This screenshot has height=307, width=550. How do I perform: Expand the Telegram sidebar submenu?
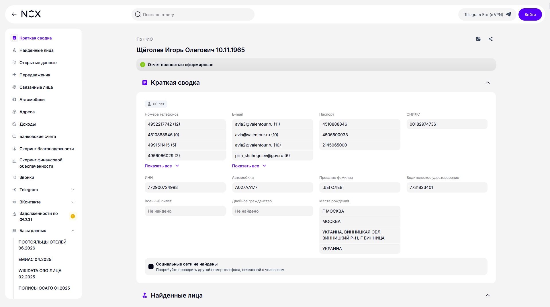click(x=73, y=190)
